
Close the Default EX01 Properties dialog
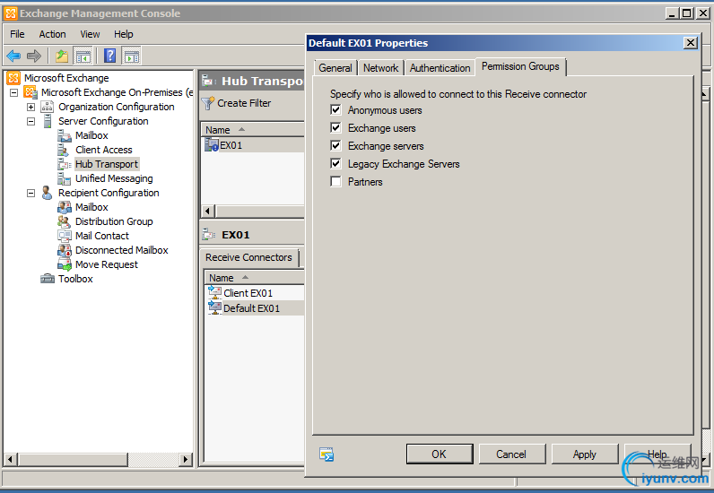pyautogui.click(x=691, y=43)
